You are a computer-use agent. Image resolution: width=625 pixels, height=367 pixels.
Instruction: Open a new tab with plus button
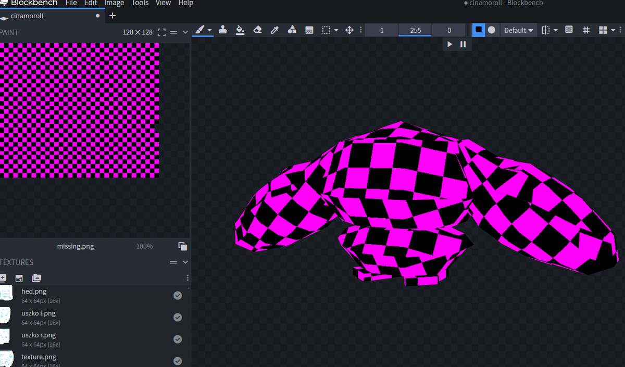click(113, 16)
